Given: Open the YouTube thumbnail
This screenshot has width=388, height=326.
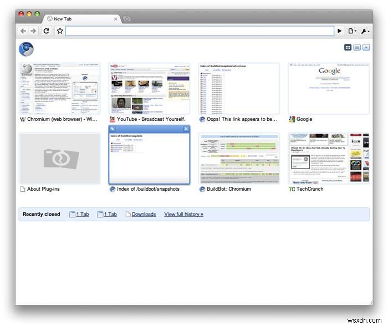Looking at the screenshot, I should tap(150, 89).
